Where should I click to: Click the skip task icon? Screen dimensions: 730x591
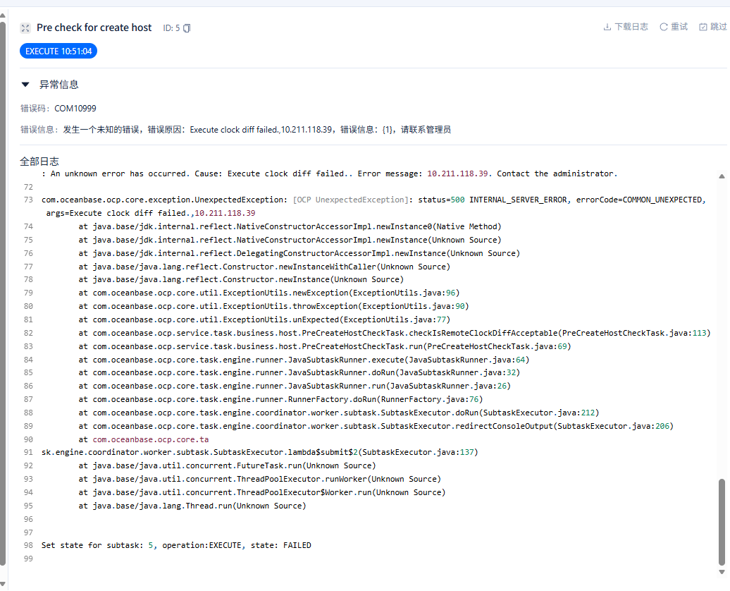(703, 27)
